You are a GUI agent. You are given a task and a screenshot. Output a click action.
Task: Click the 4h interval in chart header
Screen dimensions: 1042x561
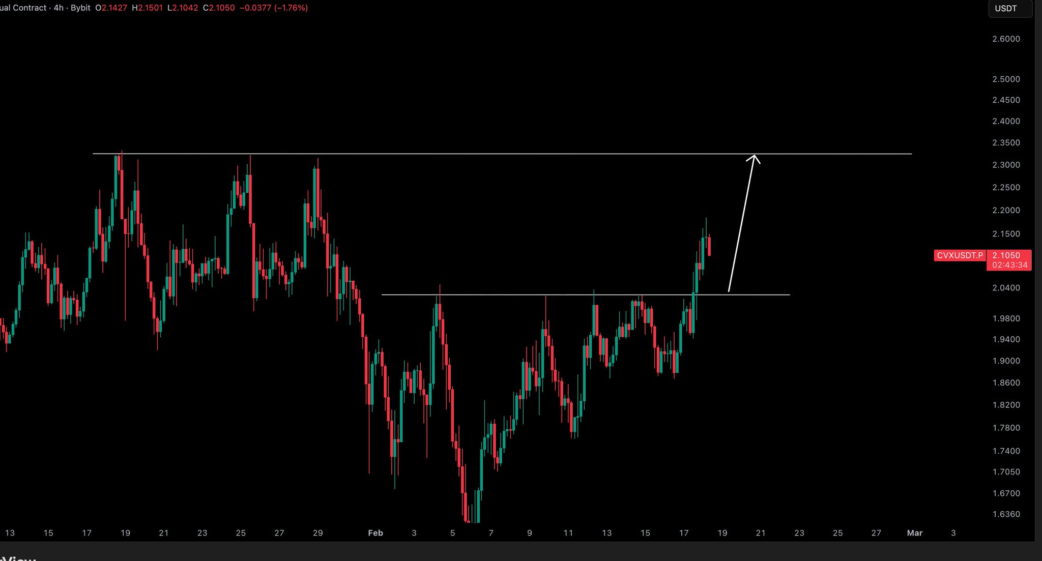(59, 8)
